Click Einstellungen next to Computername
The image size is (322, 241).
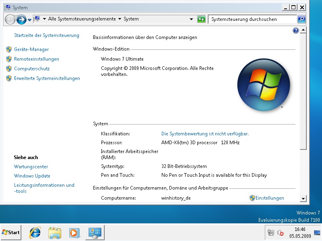(270, 198)
